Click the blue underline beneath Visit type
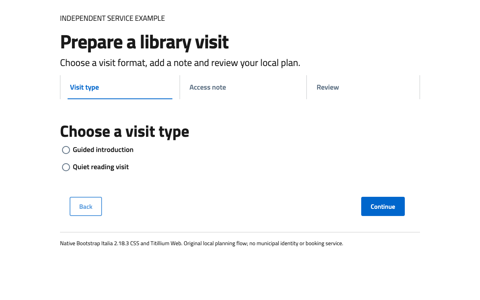This screenshot has width=480, height=300. tap(120, 98)
